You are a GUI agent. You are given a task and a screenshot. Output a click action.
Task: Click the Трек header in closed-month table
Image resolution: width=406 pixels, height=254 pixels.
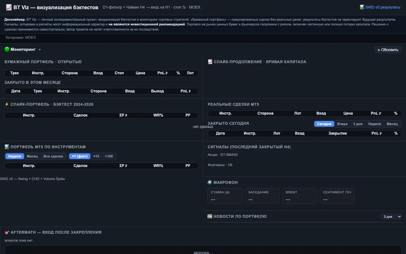pyautogui.click(x=38, y=91)
